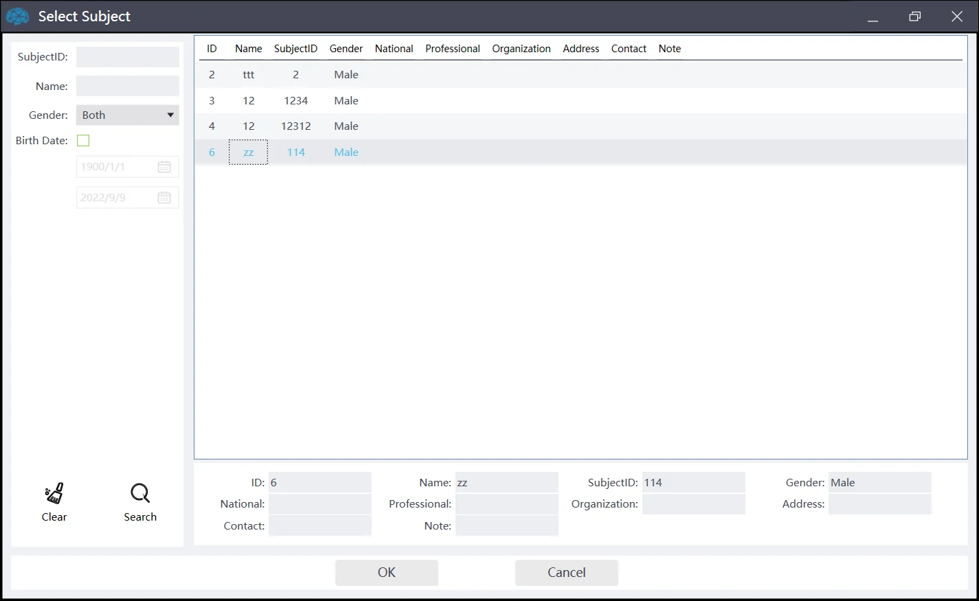This screenshot has height=601, width=979.
Task: Open the end date calendar picker icon
Action: click(164, 198)
